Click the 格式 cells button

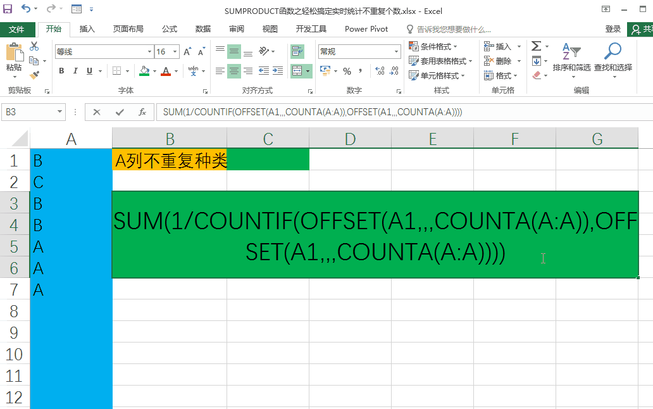(501, 75)
